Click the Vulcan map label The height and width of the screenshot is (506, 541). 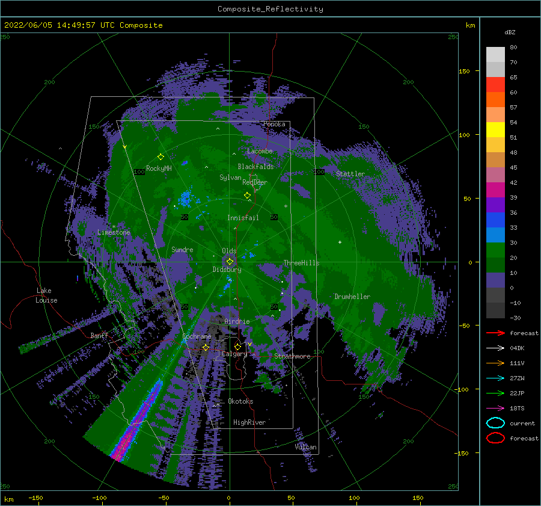[x=305, y=447]
